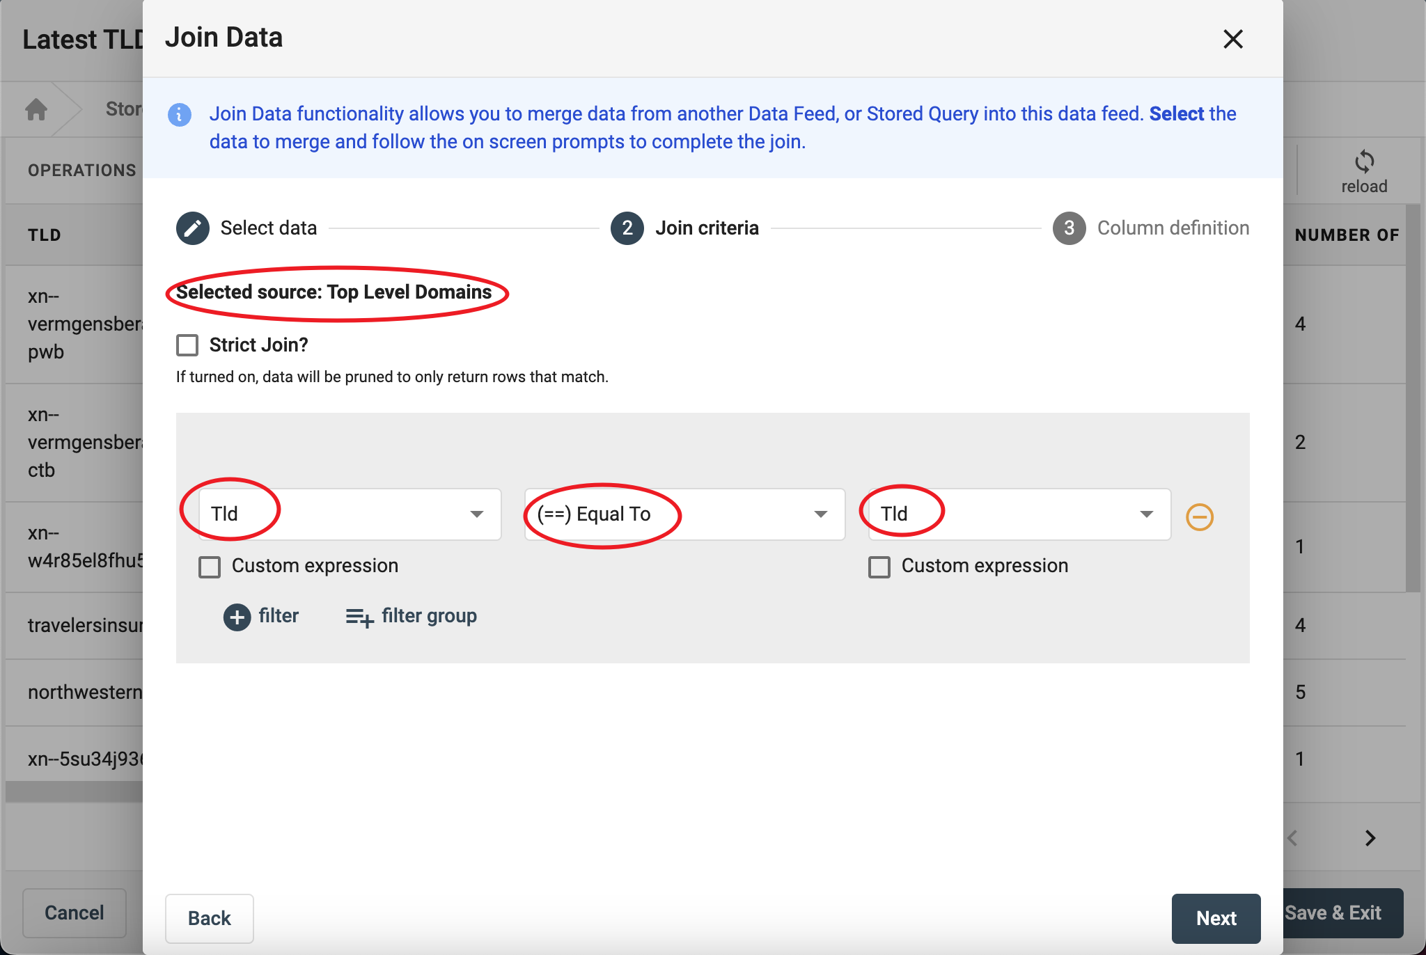
Task: Enable the Strict Join checkbox
Action: coord(187,345)
